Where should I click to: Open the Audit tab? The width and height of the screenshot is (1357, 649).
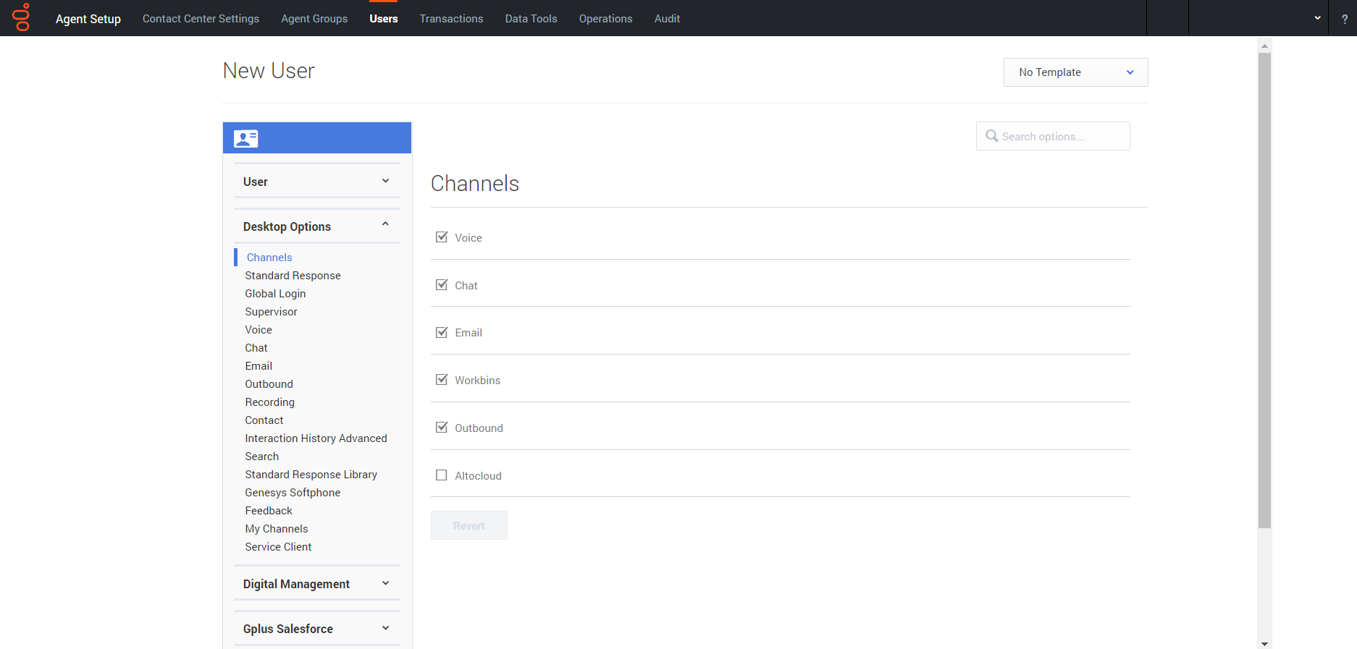tap(667, 19)
